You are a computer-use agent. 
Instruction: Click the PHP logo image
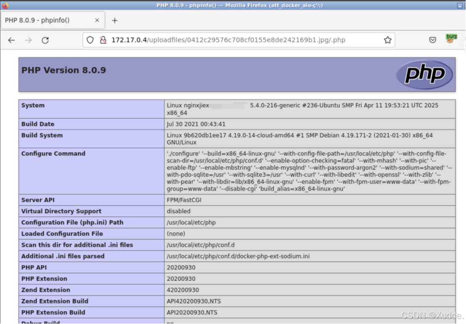point(425,75)
